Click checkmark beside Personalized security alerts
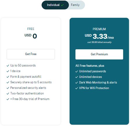Screen dimensions: 130x126 (8, 88)
